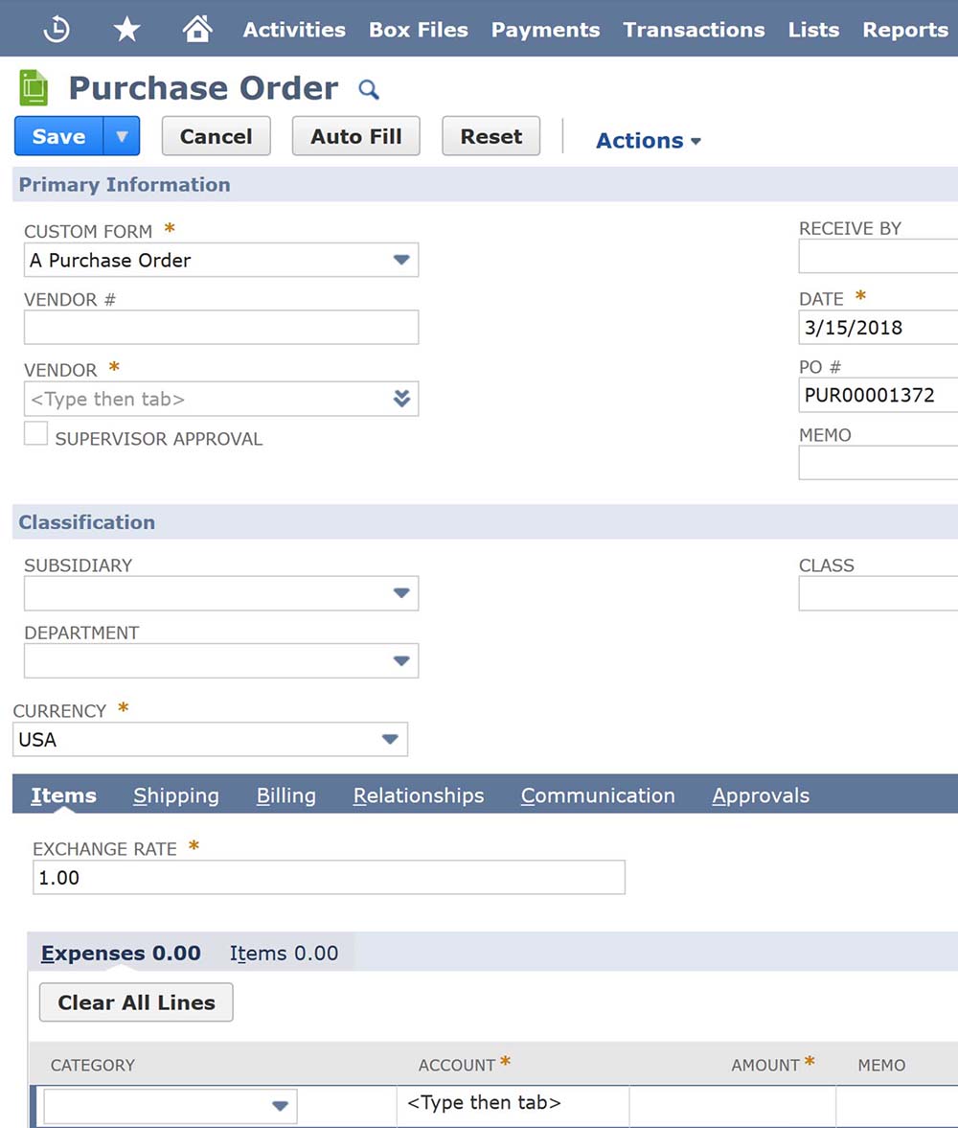Viewport: 958px width, 1128px height.
Task: Open the Category dropdown in expense line
Action: 280,1106
